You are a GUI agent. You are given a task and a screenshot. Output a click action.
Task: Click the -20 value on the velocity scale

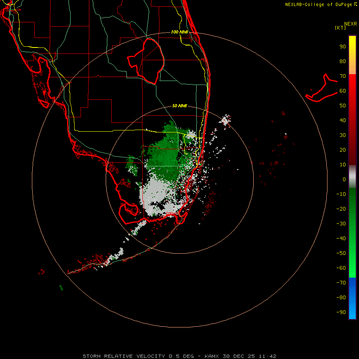[x=341, y=209]
